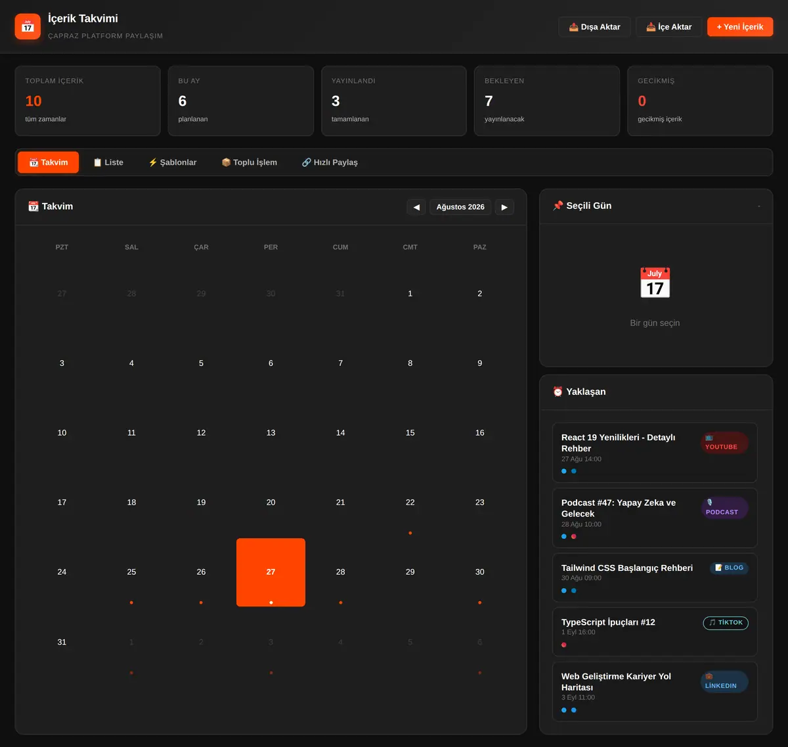Open TypeScript İpuçları #12 title
788x747 pixels.
click(608, 622)
